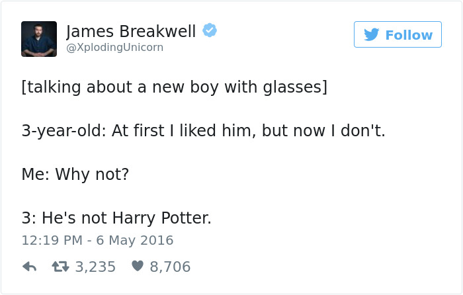463x295 pixels.
Task: Click the reply arrow icon
Action: [x=29, y=267]
